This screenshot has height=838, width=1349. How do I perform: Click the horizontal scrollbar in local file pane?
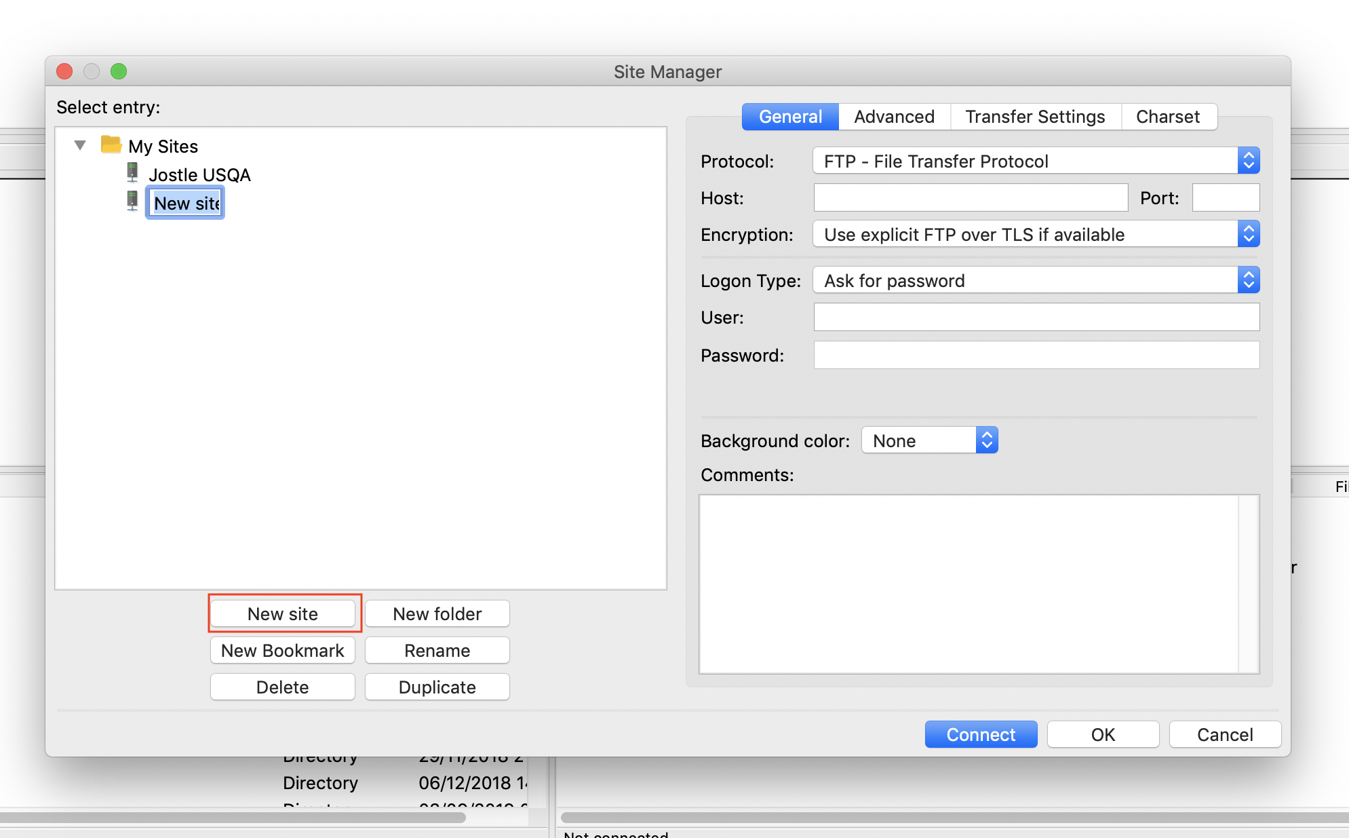tap(233, 818)
